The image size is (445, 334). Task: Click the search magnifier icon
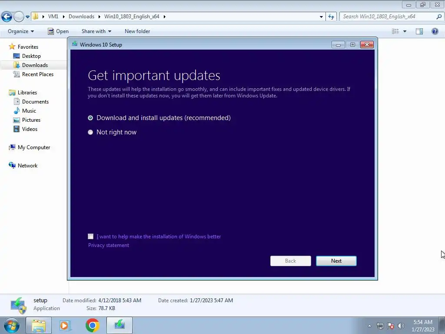[439, 17]
